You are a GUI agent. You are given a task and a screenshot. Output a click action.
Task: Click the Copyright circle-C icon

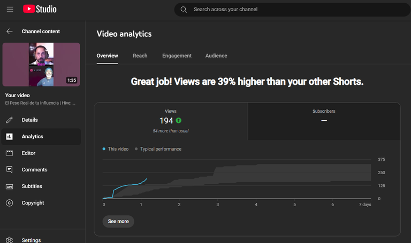point(10,203)
